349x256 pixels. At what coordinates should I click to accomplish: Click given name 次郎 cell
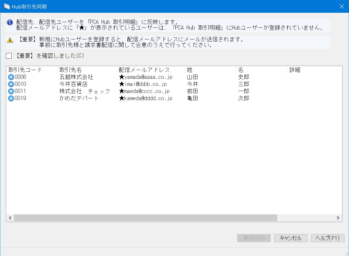click(243, 98)
